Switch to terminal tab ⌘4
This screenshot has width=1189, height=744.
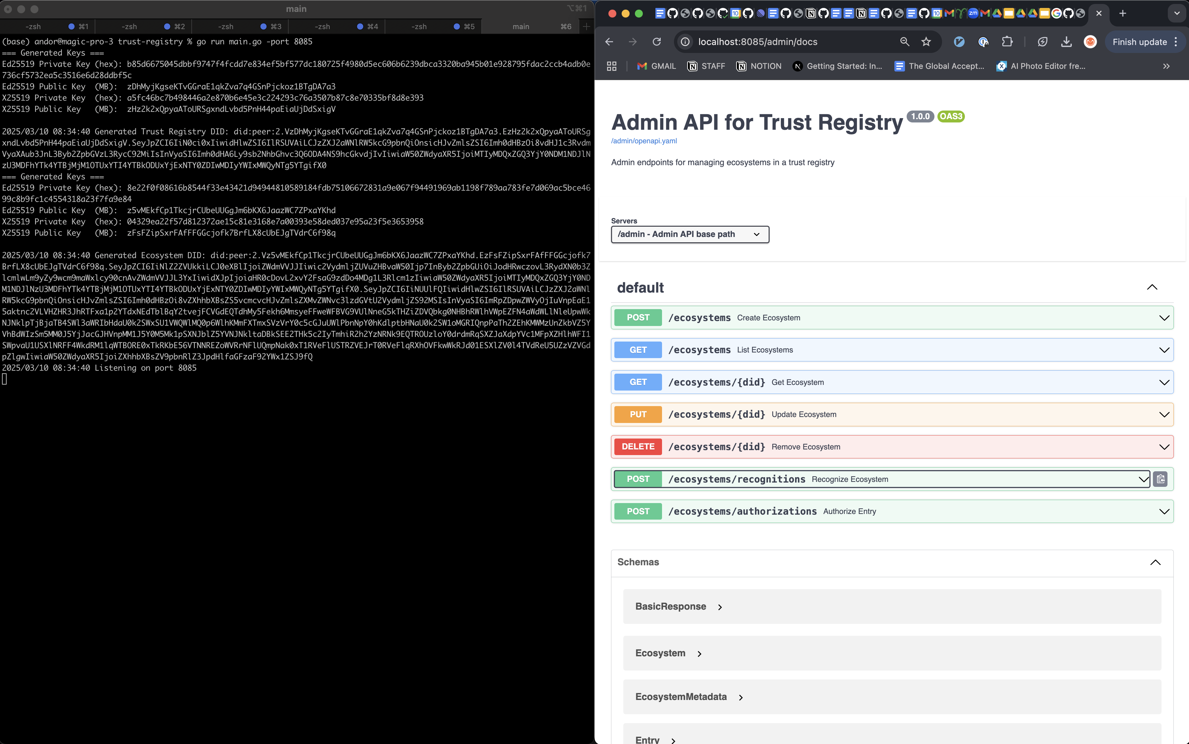click(337, 26)
